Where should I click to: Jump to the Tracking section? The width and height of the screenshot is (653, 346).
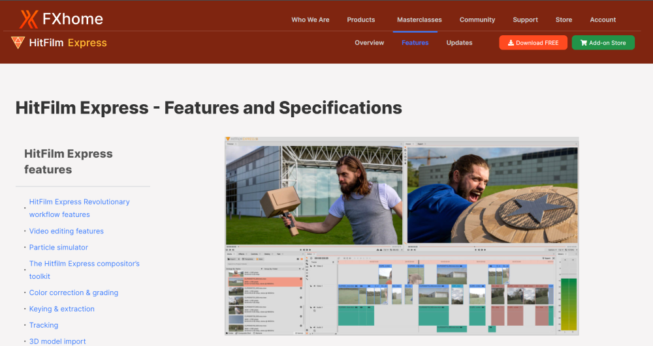click(43, 324)
